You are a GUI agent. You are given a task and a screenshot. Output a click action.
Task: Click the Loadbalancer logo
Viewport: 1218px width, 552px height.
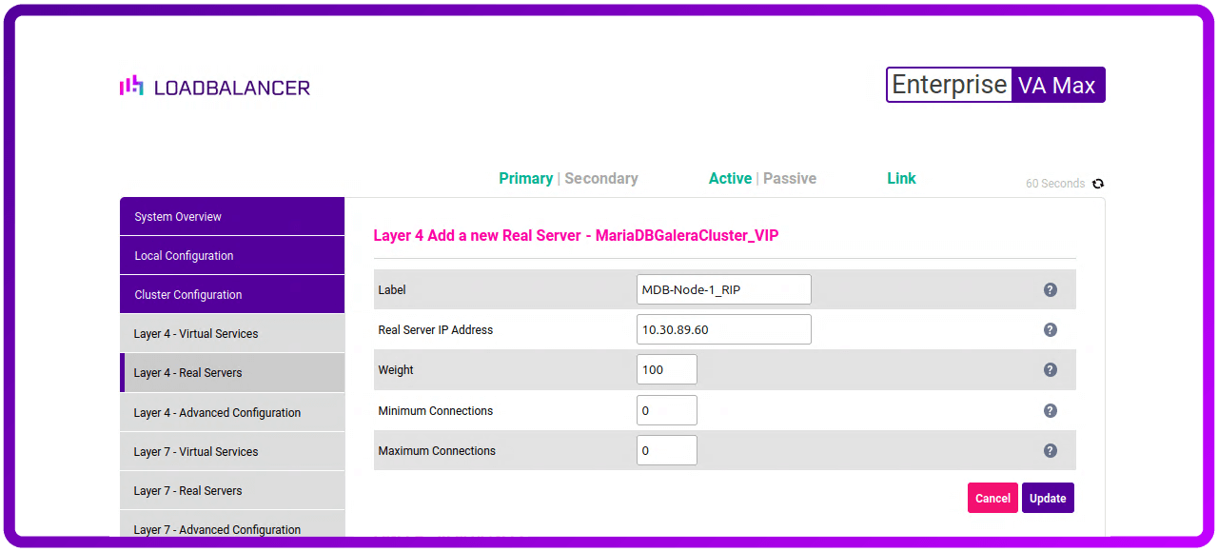coord(215,87)
